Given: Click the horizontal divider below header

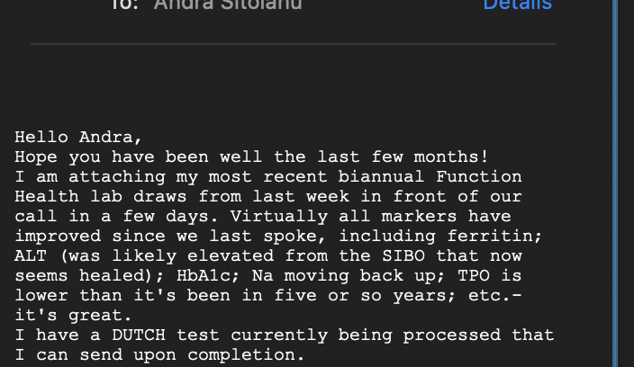Looking at the screenshot, I should pos(294,43).
